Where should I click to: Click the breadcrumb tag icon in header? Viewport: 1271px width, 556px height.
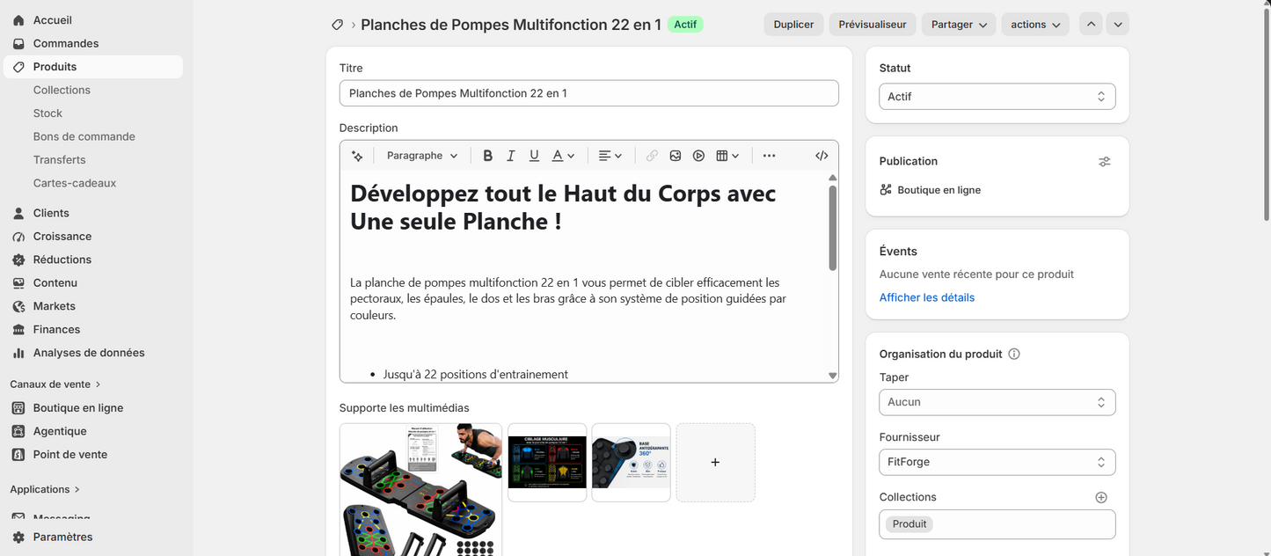pyautogui.click(x=337, y=25)
